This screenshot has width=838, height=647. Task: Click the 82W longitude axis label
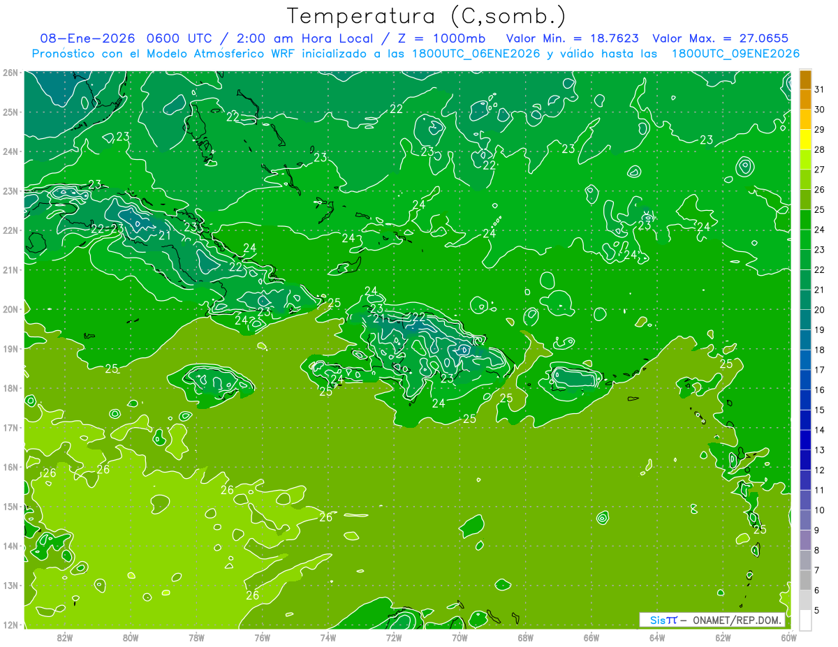pyautogui.click(x=65, y=637)
